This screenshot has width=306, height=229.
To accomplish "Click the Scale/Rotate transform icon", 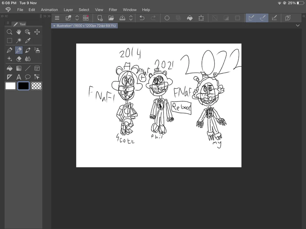I will [x=201, y=18].
